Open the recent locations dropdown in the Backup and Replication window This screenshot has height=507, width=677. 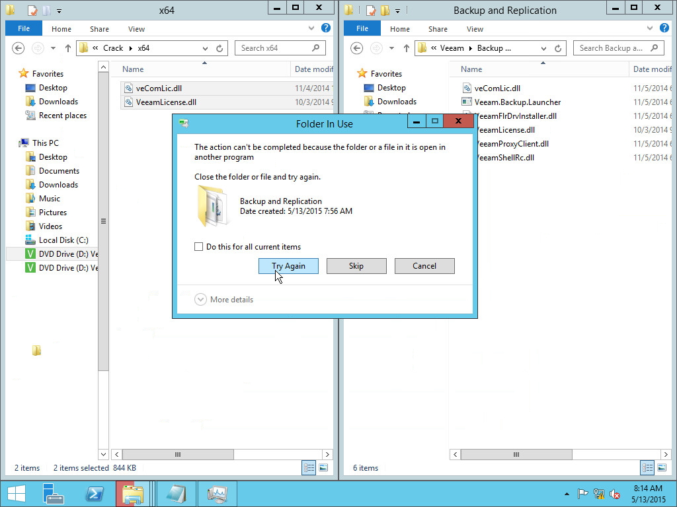(x=391, y=48)
